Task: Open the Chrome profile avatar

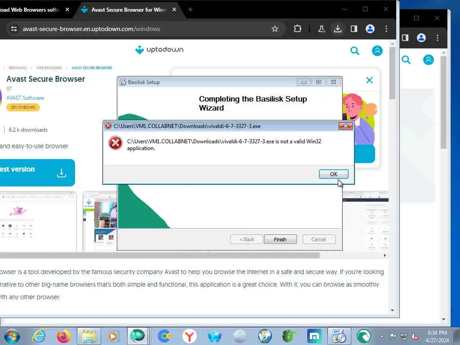Action: (x=370, y=29)
